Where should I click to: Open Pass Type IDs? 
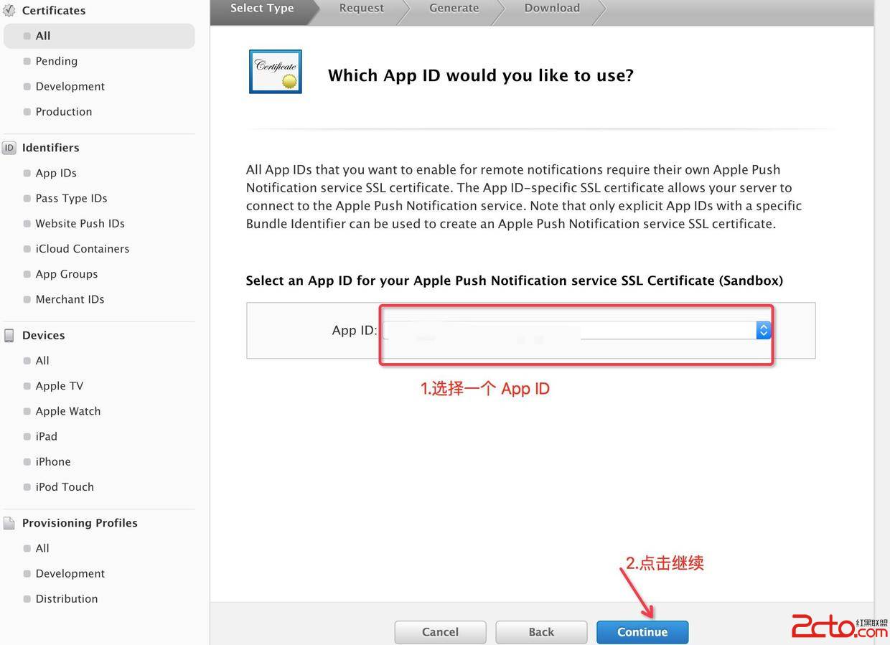point(71,198)
